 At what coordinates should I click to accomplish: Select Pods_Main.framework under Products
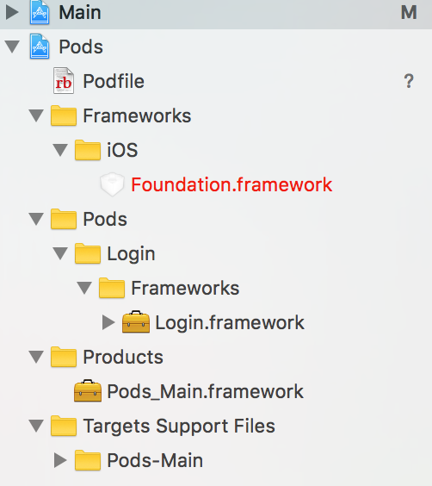coord(205,391)
